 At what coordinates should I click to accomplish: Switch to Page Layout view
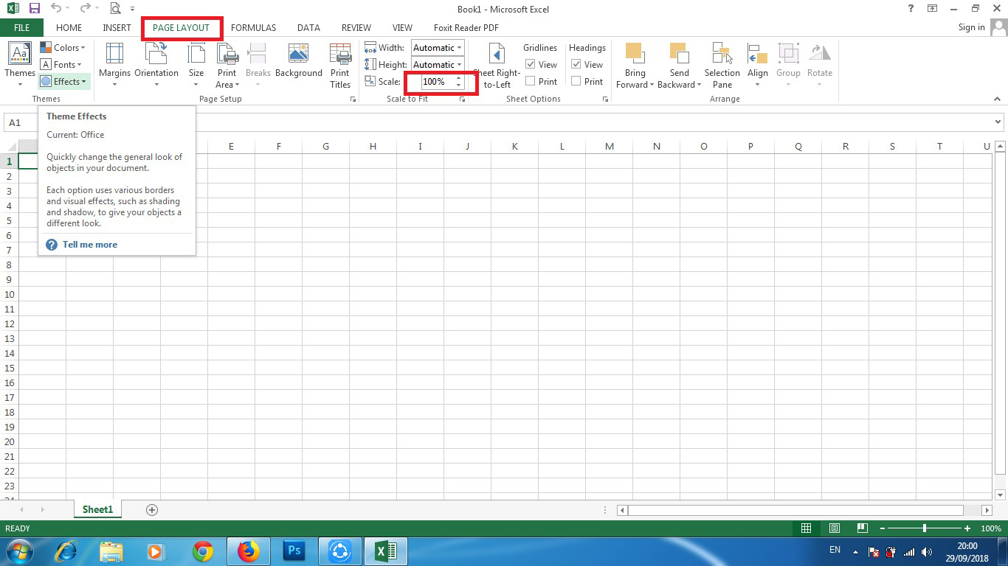click(834, 528)
